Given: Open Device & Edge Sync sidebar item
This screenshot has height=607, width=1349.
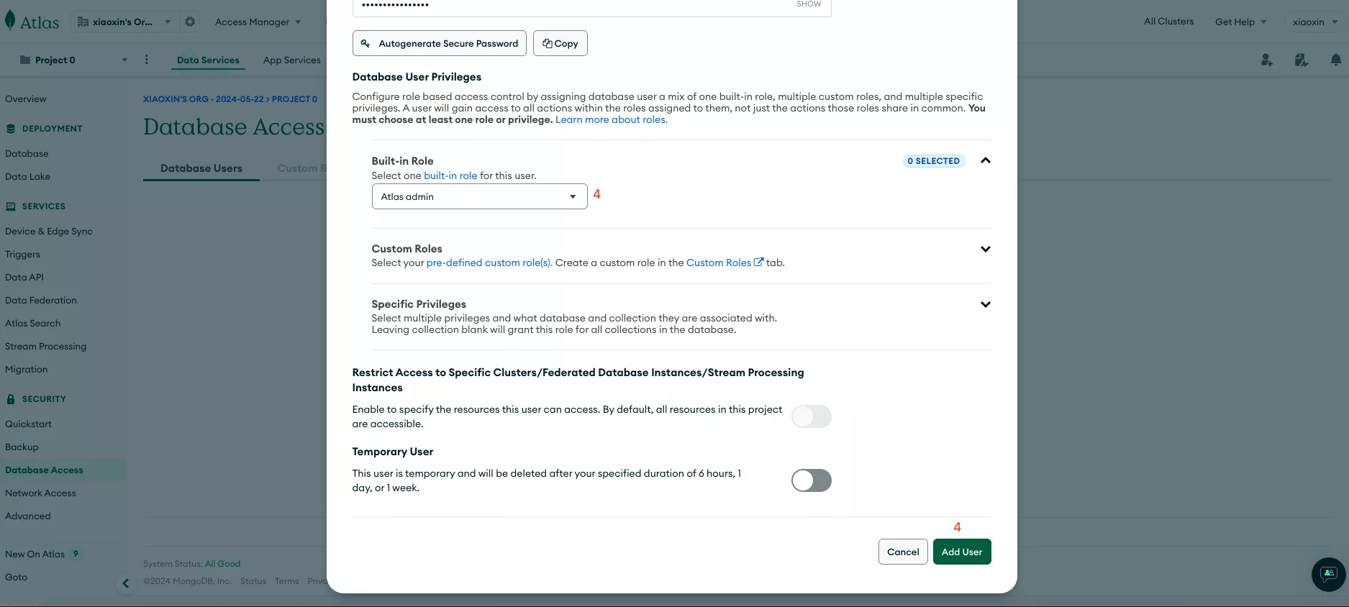Looking at the screenshot, I should [49, 231].
